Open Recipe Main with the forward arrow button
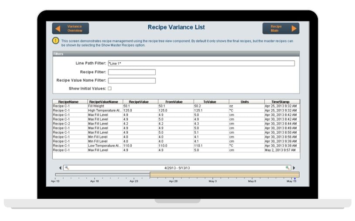The image size is (355, 221). [280, 28]
